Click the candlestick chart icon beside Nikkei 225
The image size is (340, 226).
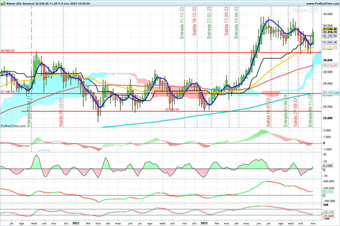[x=3, y=3]
